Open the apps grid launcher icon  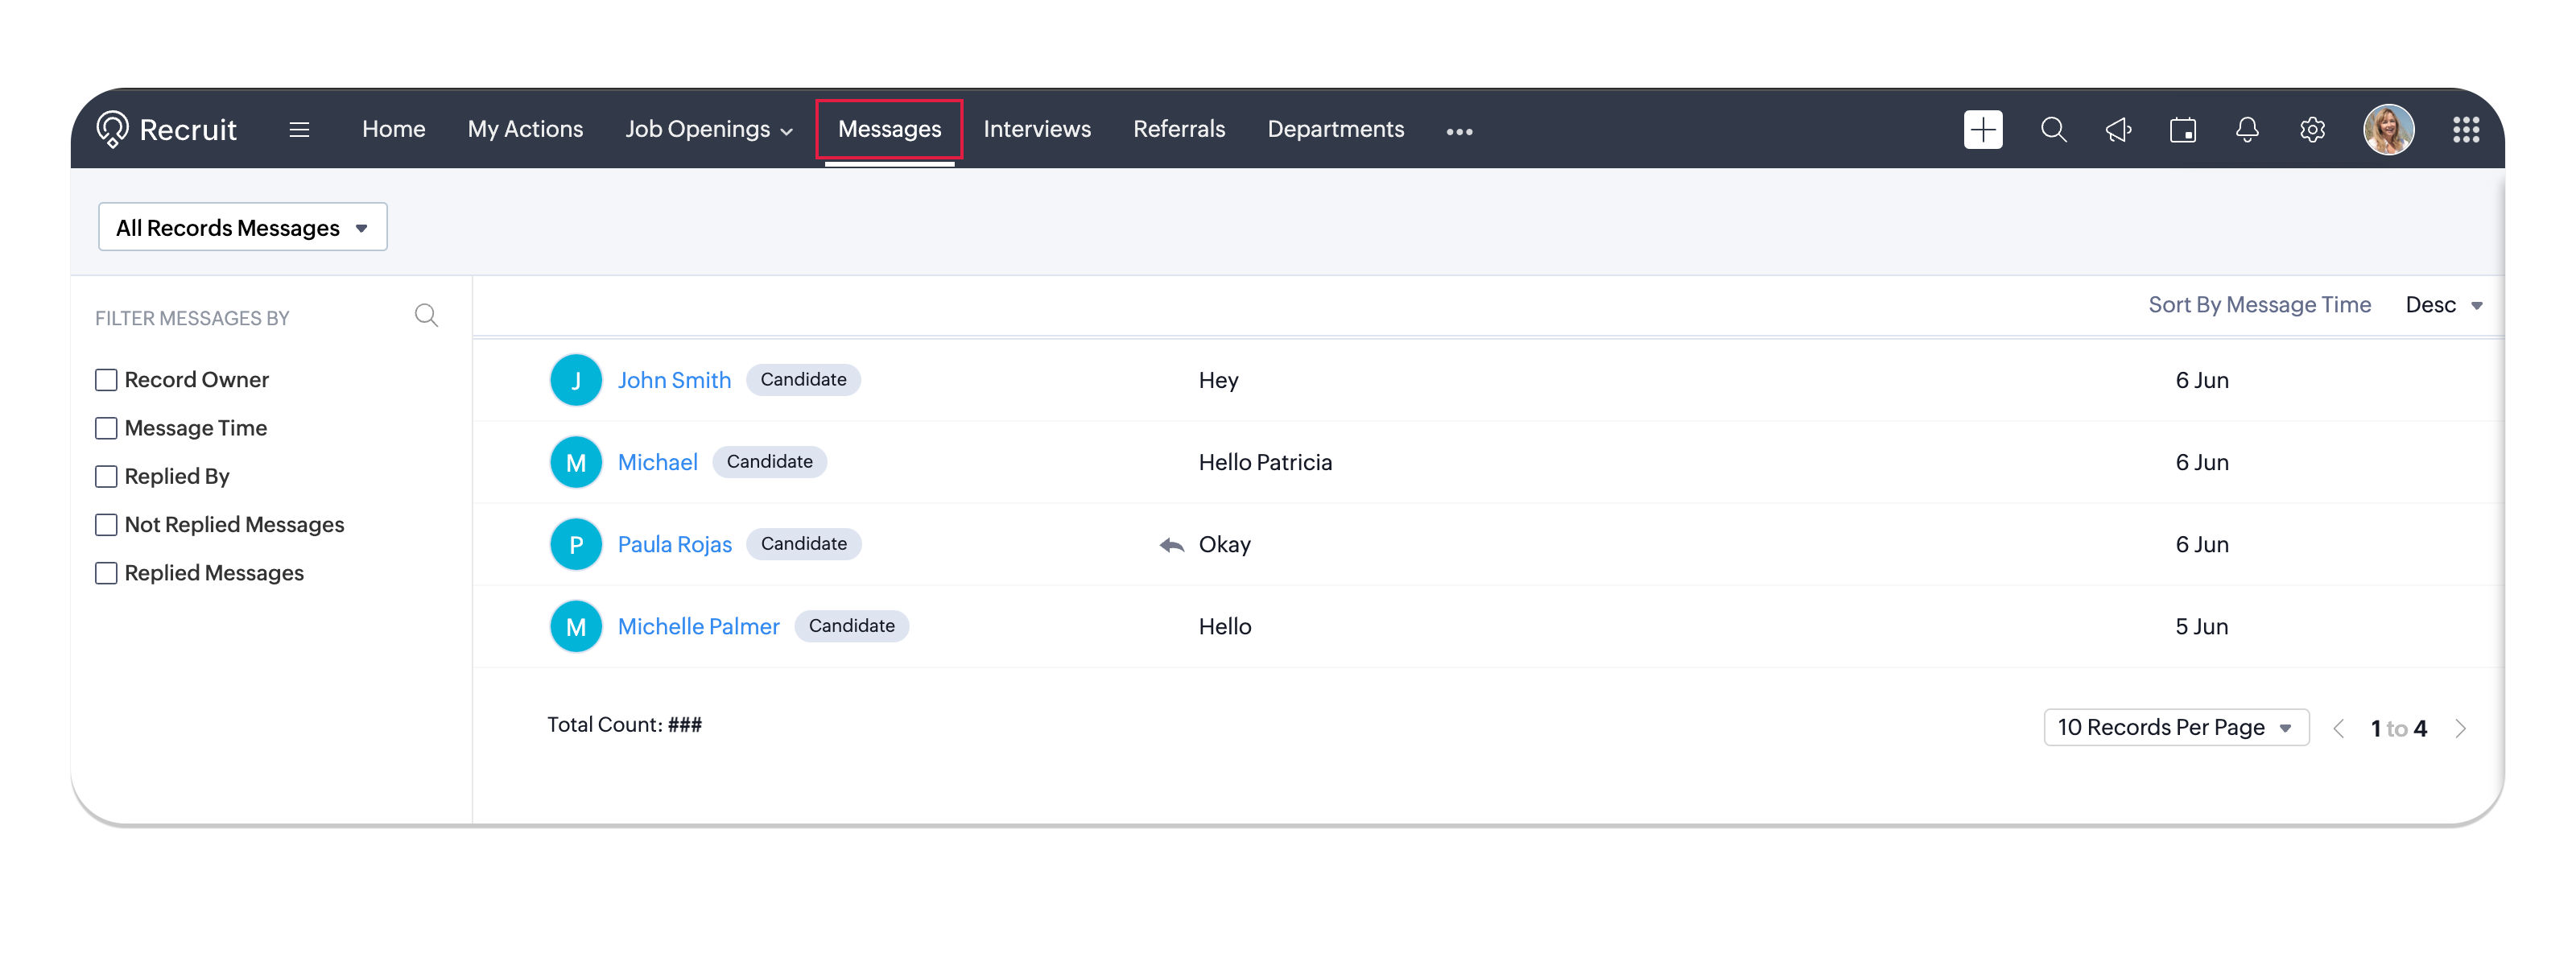pyautogui.click(x=2465, y=130)
